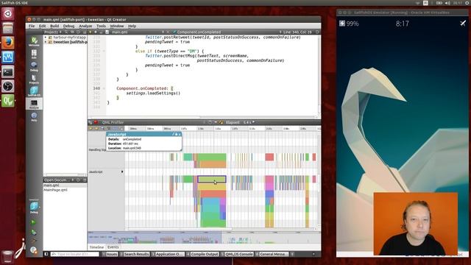Expand harbour-myfirstapp project tree

[46, 38]
